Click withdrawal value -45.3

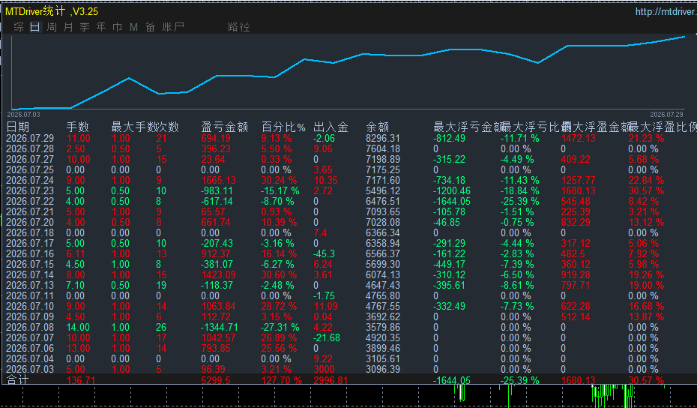click(324, 253)
